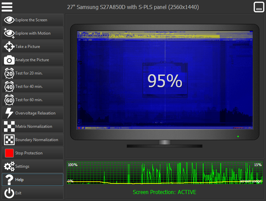
Task: Click the eye icon for Explore the Screen
Action: pos(9,20)
